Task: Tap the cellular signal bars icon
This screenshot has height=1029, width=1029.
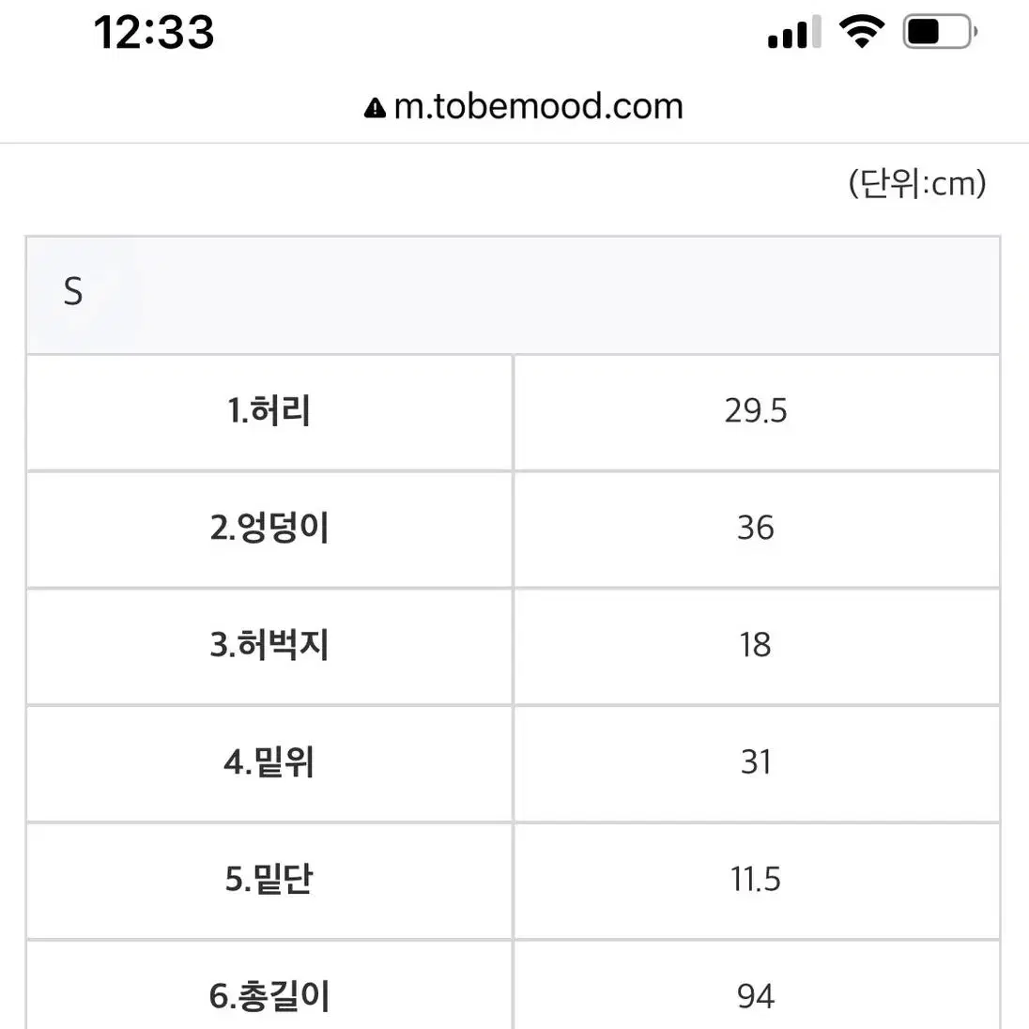Action: coord(794,32)
